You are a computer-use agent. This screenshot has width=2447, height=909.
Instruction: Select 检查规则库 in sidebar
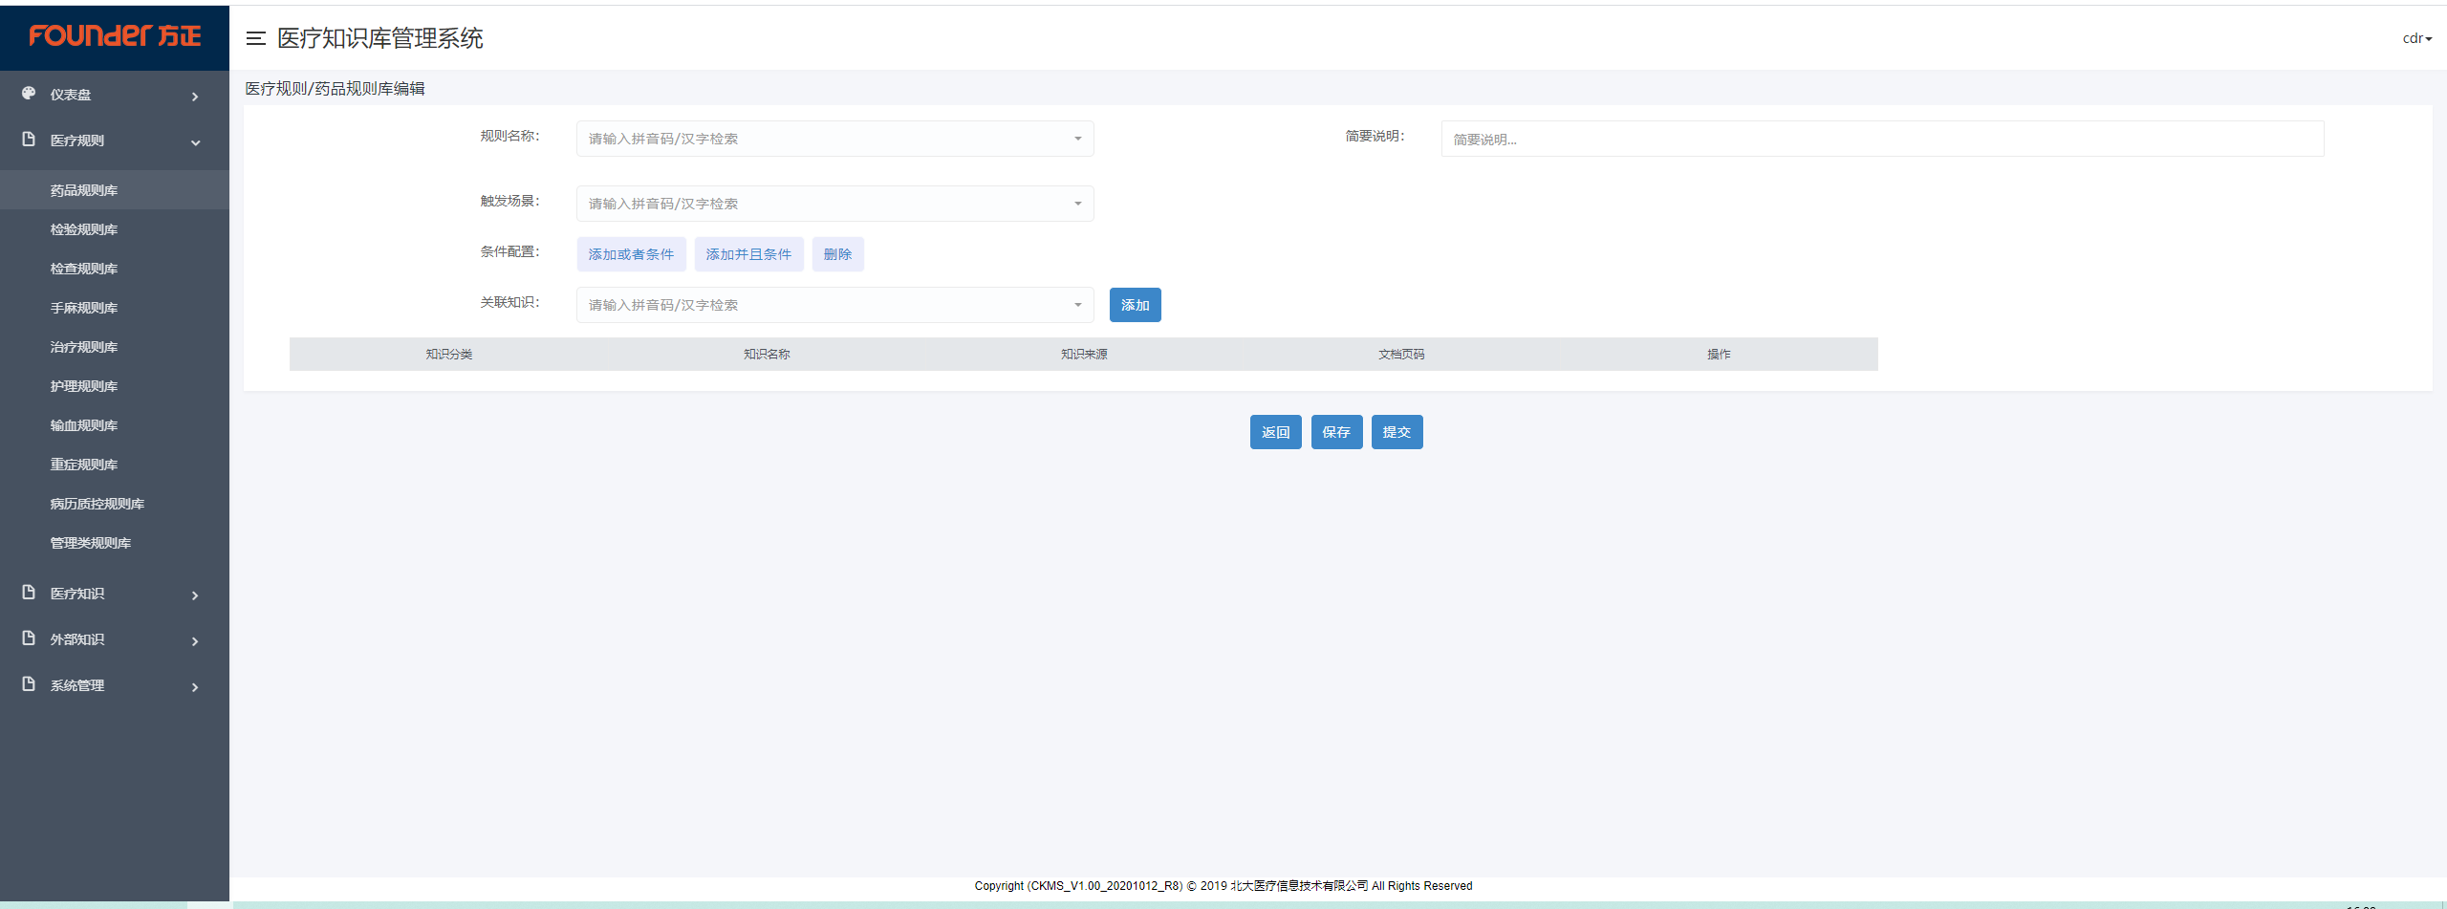tap(115, 269)
